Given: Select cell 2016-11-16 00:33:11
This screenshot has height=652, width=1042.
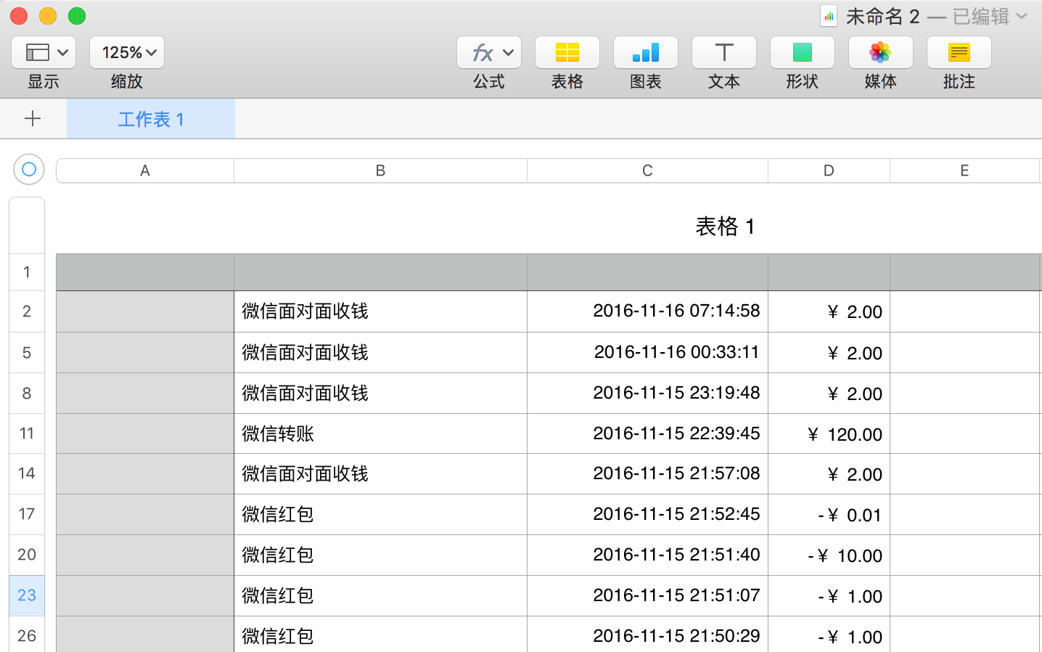Looking at the screenshot, I should 647,353.
